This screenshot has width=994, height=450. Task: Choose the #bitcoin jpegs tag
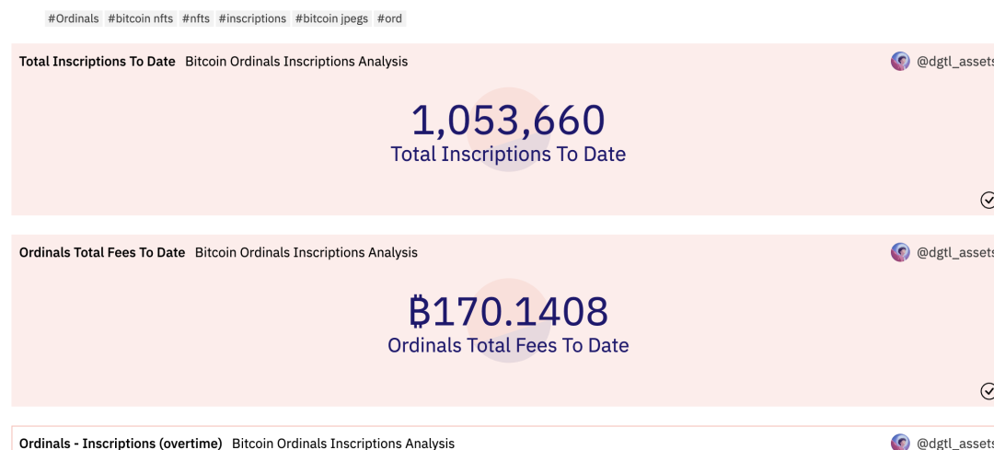pyautogui.click(x=331, y=18)
